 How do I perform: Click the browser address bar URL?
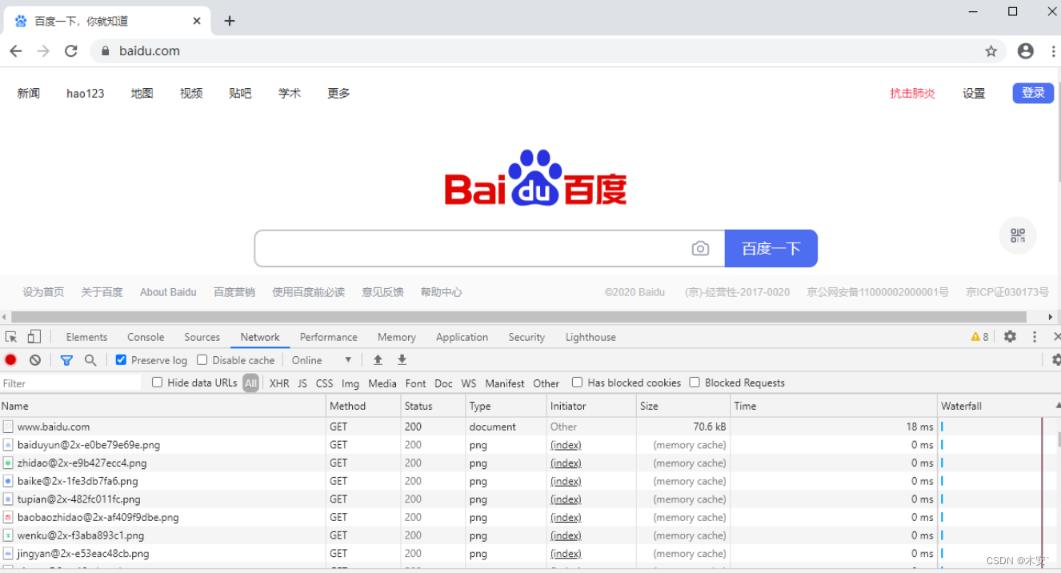[150, 51]
